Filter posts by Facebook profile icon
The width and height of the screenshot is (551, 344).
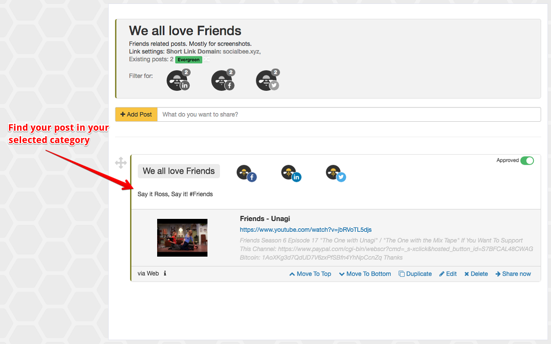(x=222, y=80)
